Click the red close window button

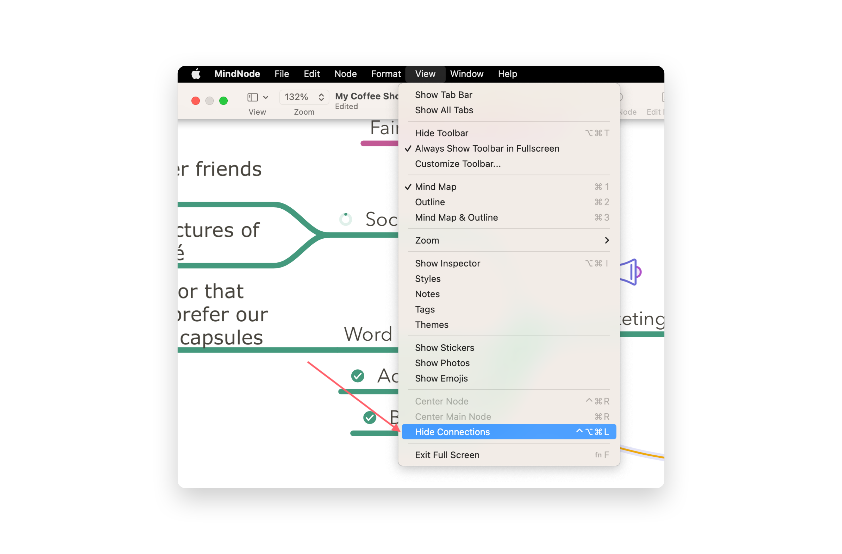pos(195,101)
